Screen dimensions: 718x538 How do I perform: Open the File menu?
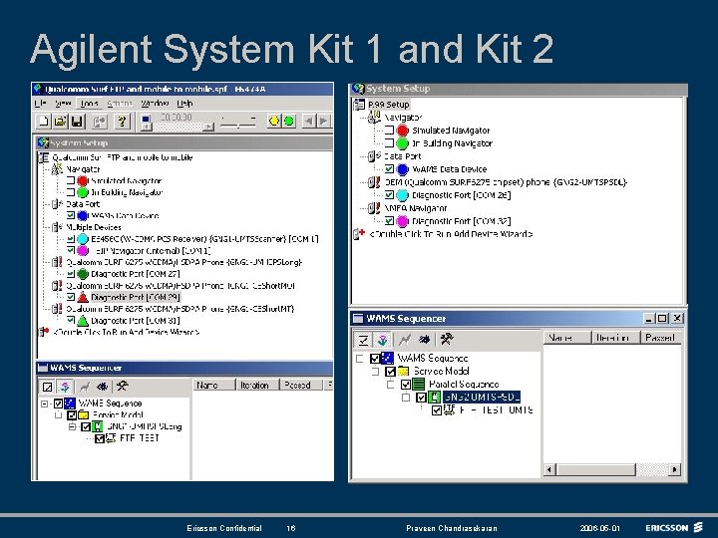40,104
